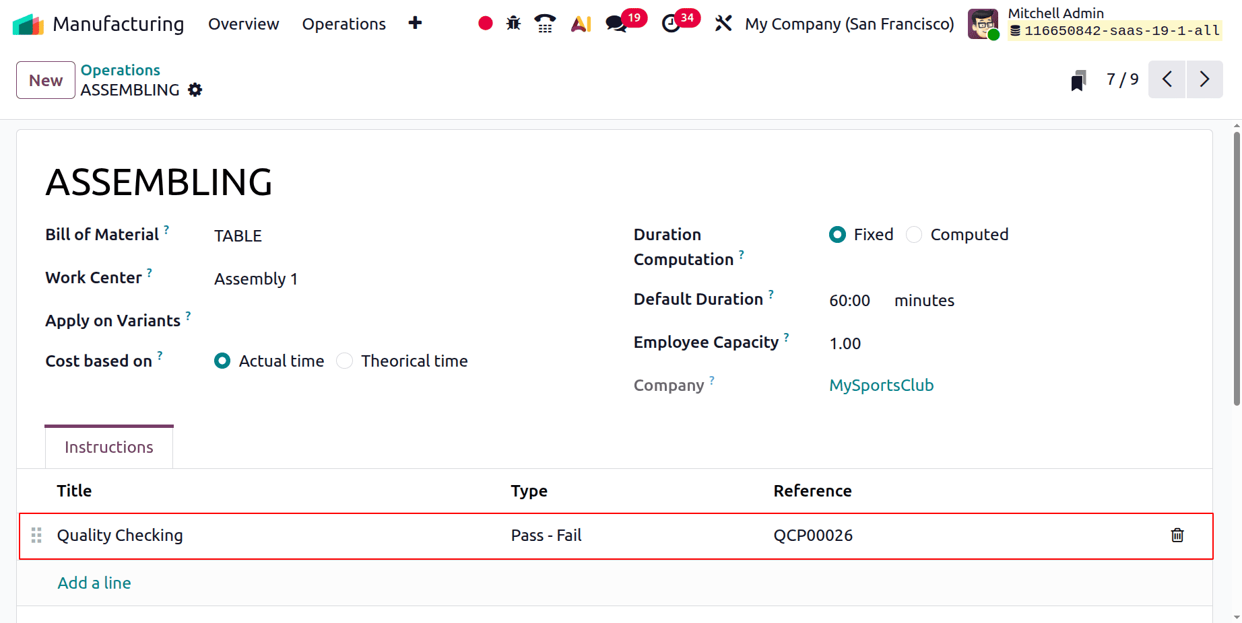Open activities clock with 34 notifications
Viewport: 1242px width, 623px height.
[680, 22]
